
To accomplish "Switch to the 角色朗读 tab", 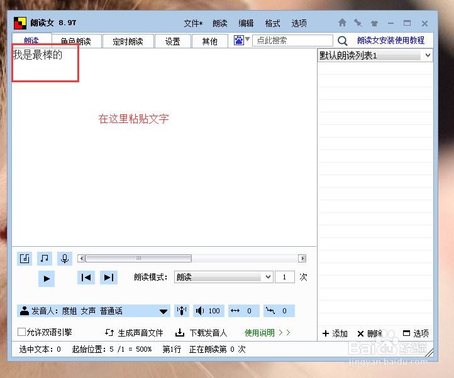I will coord(77,41).
